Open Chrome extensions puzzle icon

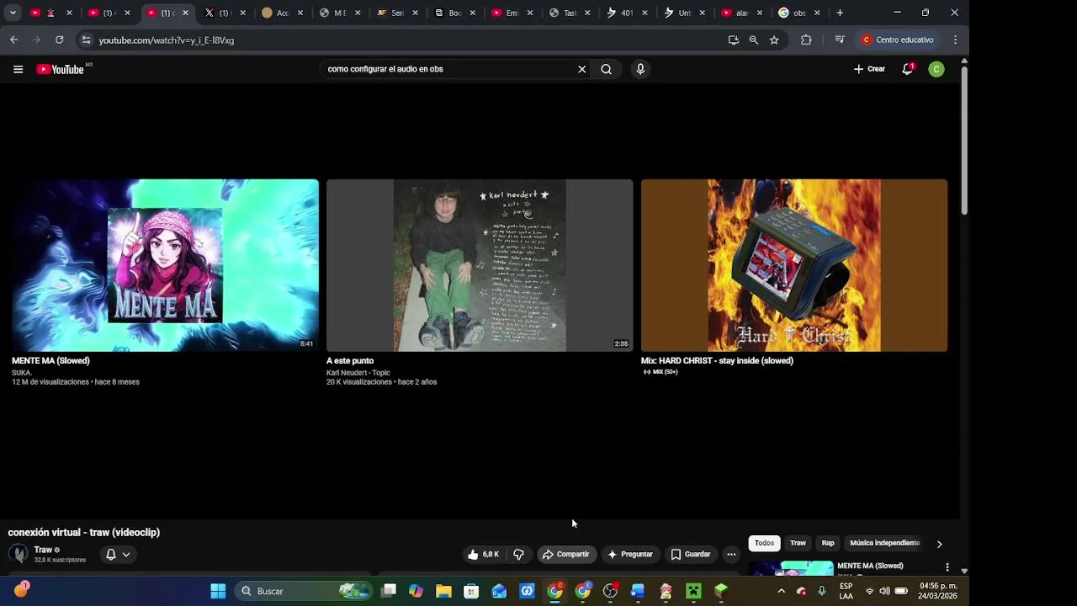[x=806, y=40]
